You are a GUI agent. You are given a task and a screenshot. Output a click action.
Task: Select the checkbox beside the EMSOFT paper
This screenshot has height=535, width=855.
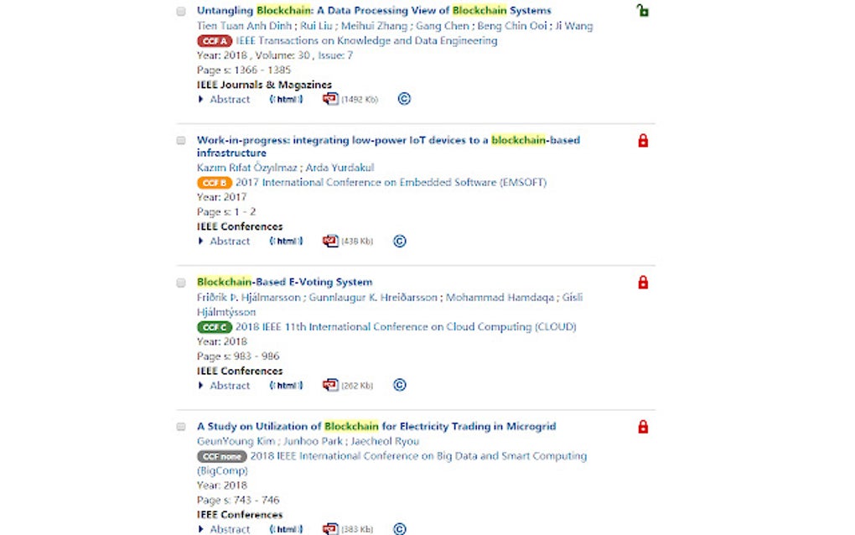(x=180, y=142)
